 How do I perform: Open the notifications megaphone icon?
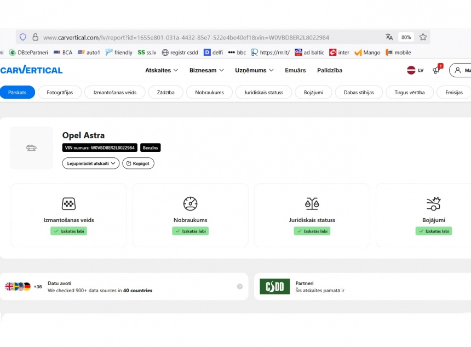436,70
